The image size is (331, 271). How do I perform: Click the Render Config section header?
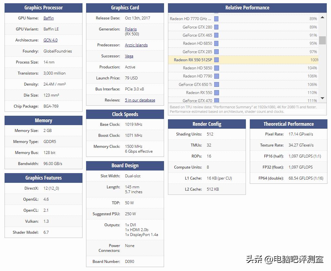[207, 124]
